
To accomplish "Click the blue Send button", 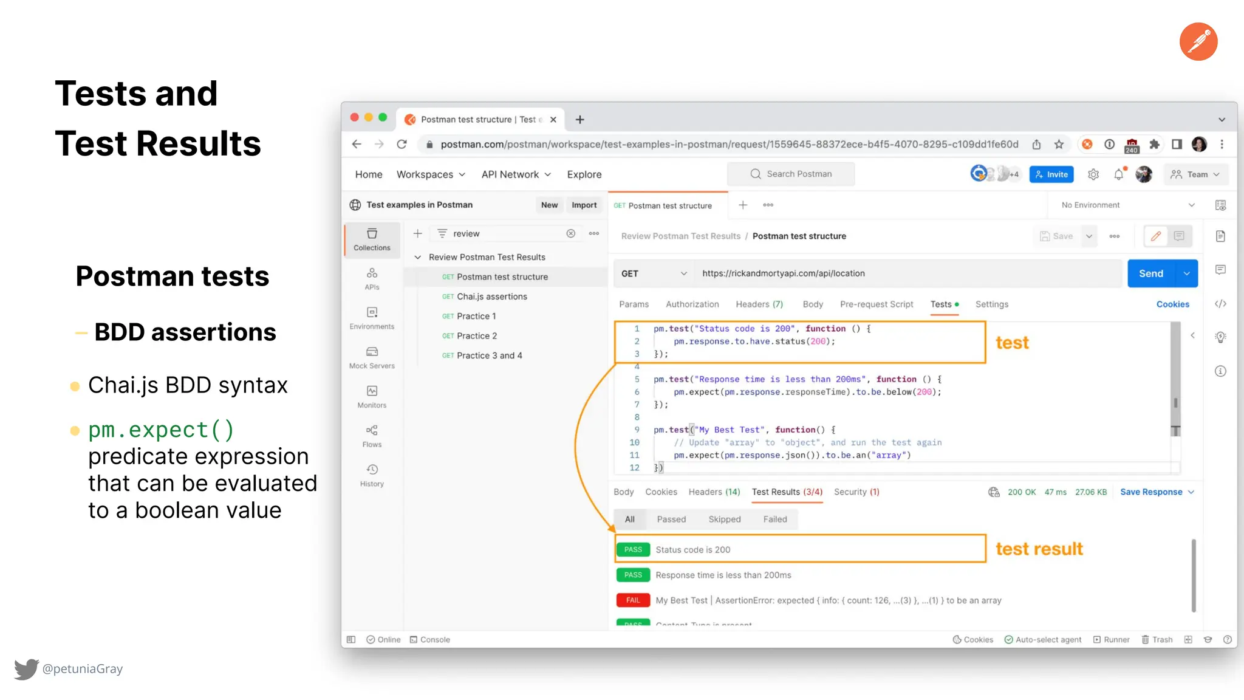I will (1150, 273).
